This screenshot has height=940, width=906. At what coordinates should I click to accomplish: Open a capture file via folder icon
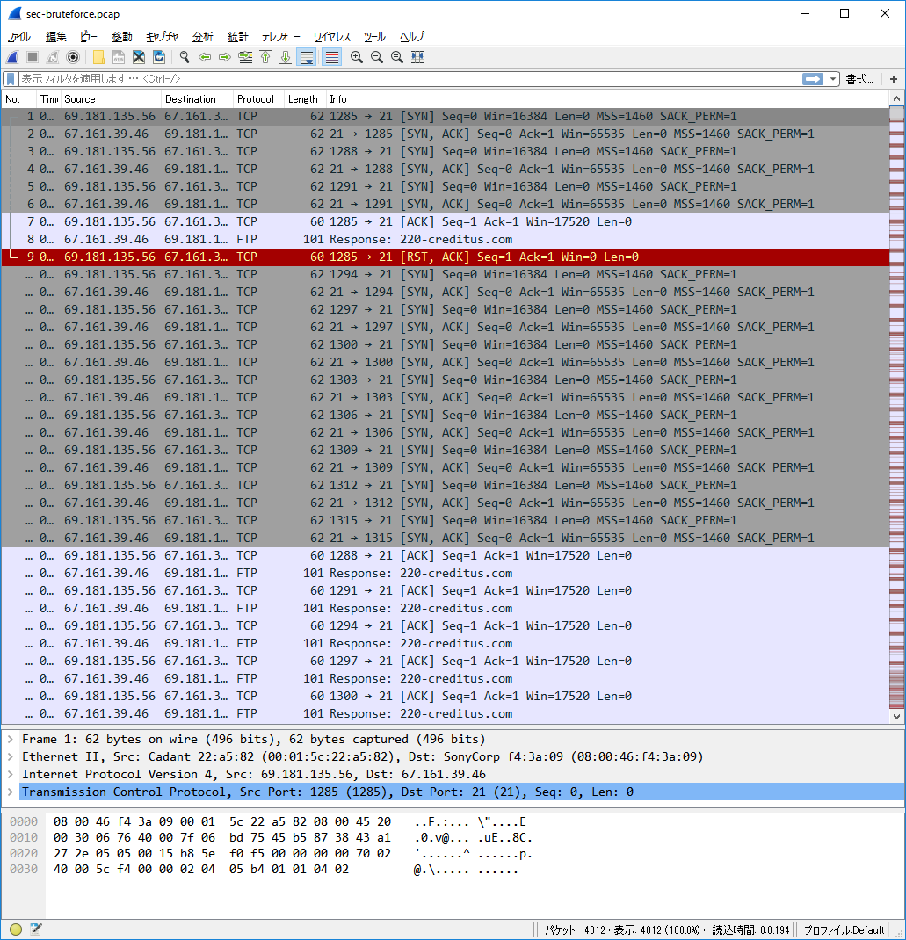pos(98,57)
